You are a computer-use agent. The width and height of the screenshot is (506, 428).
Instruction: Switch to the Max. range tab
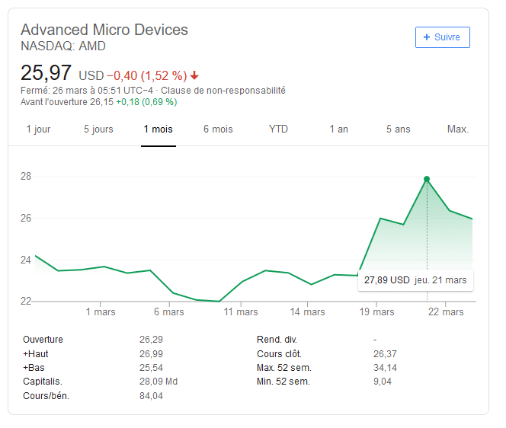pyautogui.click(x=458, y=129)
